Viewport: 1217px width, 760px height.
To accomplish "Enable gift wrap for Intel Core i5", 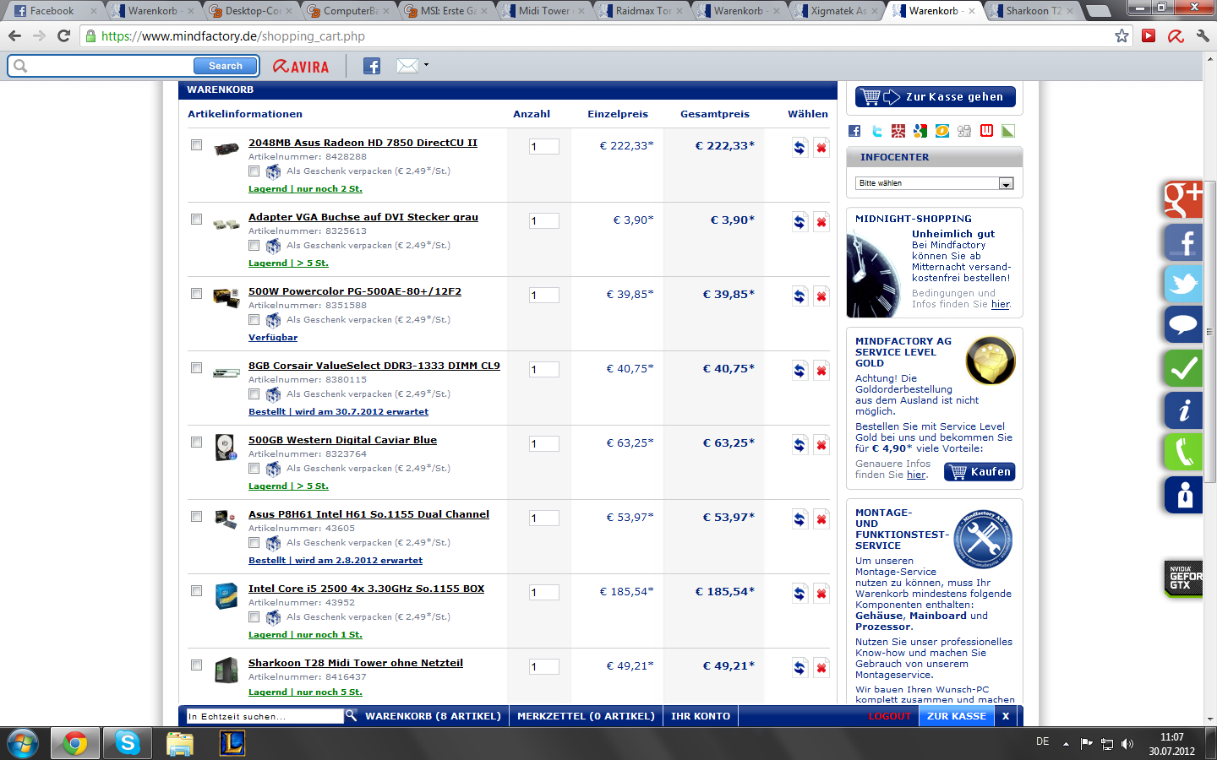I will tap(254, 616).
